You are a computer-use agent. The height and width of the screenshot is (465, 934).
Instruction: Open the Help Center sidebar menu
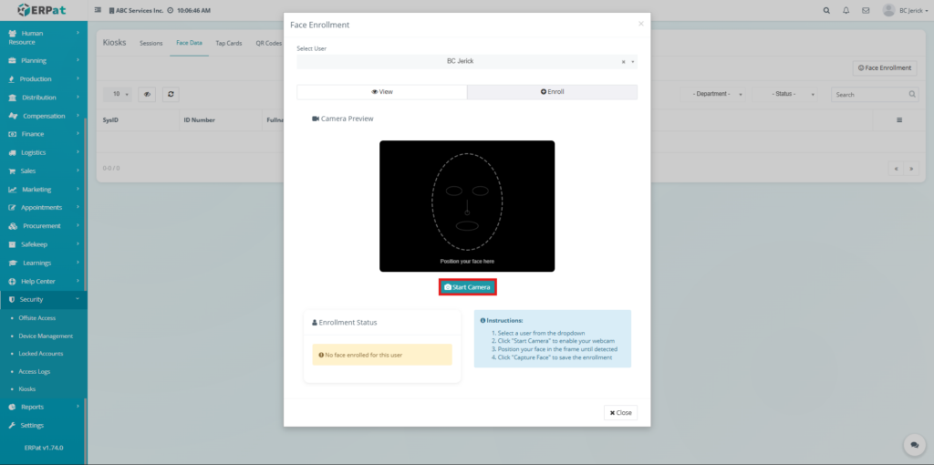44,281
